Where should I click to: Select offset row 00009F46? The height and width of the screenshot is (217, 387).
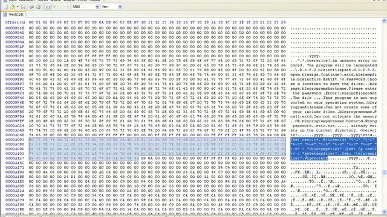[x=15, y=98]
